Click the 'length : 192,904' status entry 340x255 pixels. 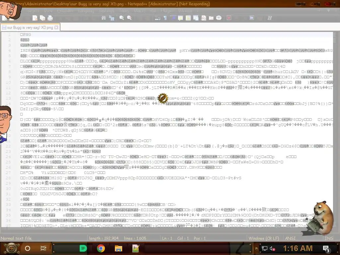[x=104, y=238]
